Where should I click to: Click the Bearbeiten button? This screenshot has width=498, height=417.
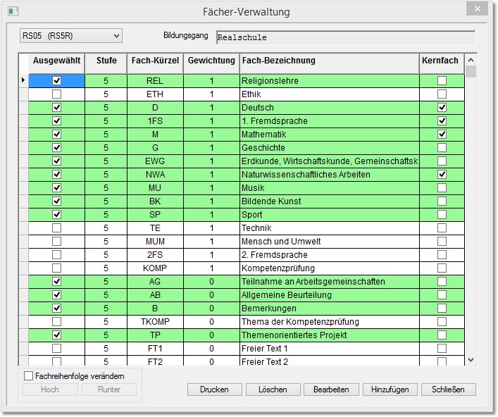[x=331, y=390]
